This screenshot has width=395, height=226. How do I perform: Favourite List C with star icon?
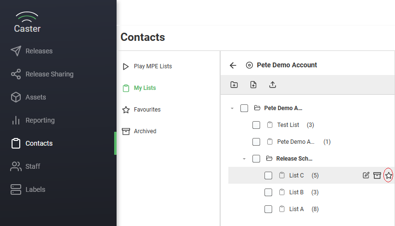point(388,175)
